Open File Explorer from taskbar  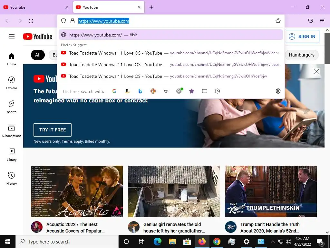coord(172,242)
